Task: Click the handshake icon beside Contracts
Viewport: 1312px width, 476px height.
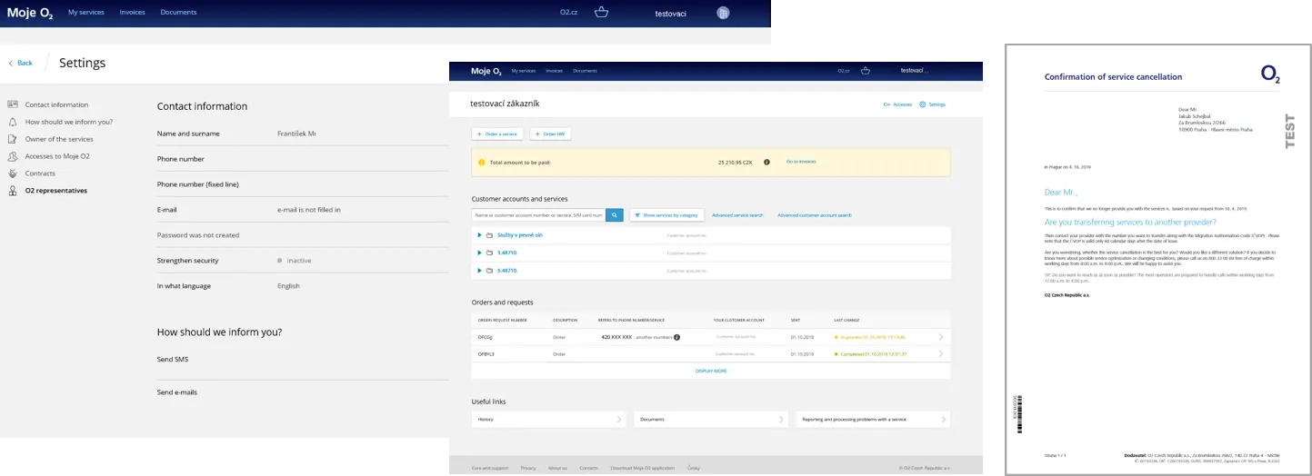Action: click(13, 174)
